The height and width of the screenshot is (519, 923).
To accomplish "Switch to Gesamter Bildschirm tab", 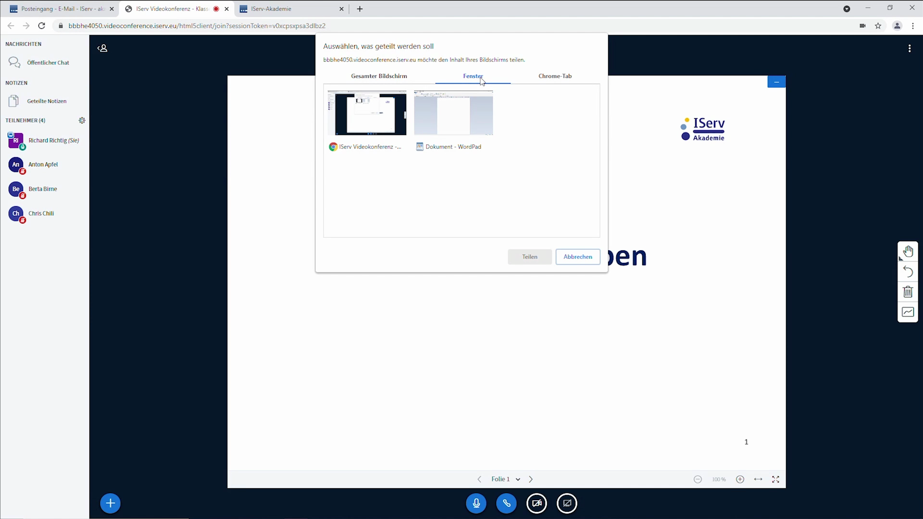I will (x=379, y=76).
